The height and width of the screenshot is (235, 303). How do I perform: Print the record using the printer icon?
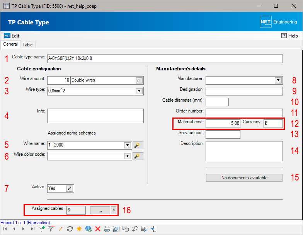[x=107, y=229]
